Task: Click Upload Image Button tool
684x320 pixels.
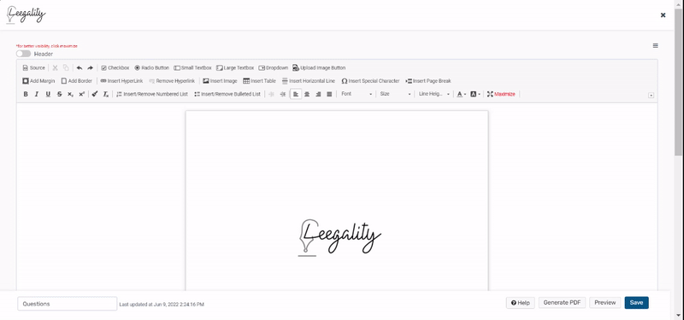Action: click(x=319, y=68)
